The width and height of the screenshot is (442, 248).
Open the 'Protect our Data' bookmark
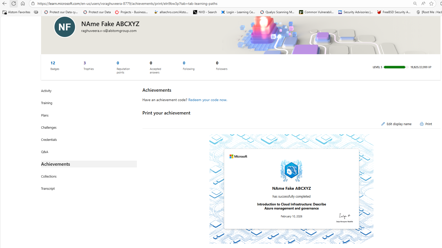click(x=97, y=12)
